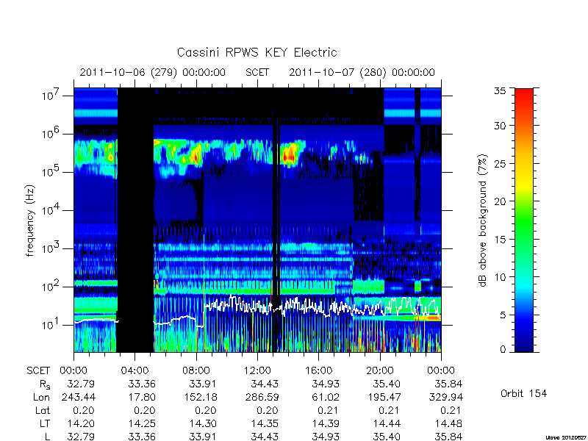Click L row value '33.91'
This screenshot has height=441, width=588.
tap(203, 437)
